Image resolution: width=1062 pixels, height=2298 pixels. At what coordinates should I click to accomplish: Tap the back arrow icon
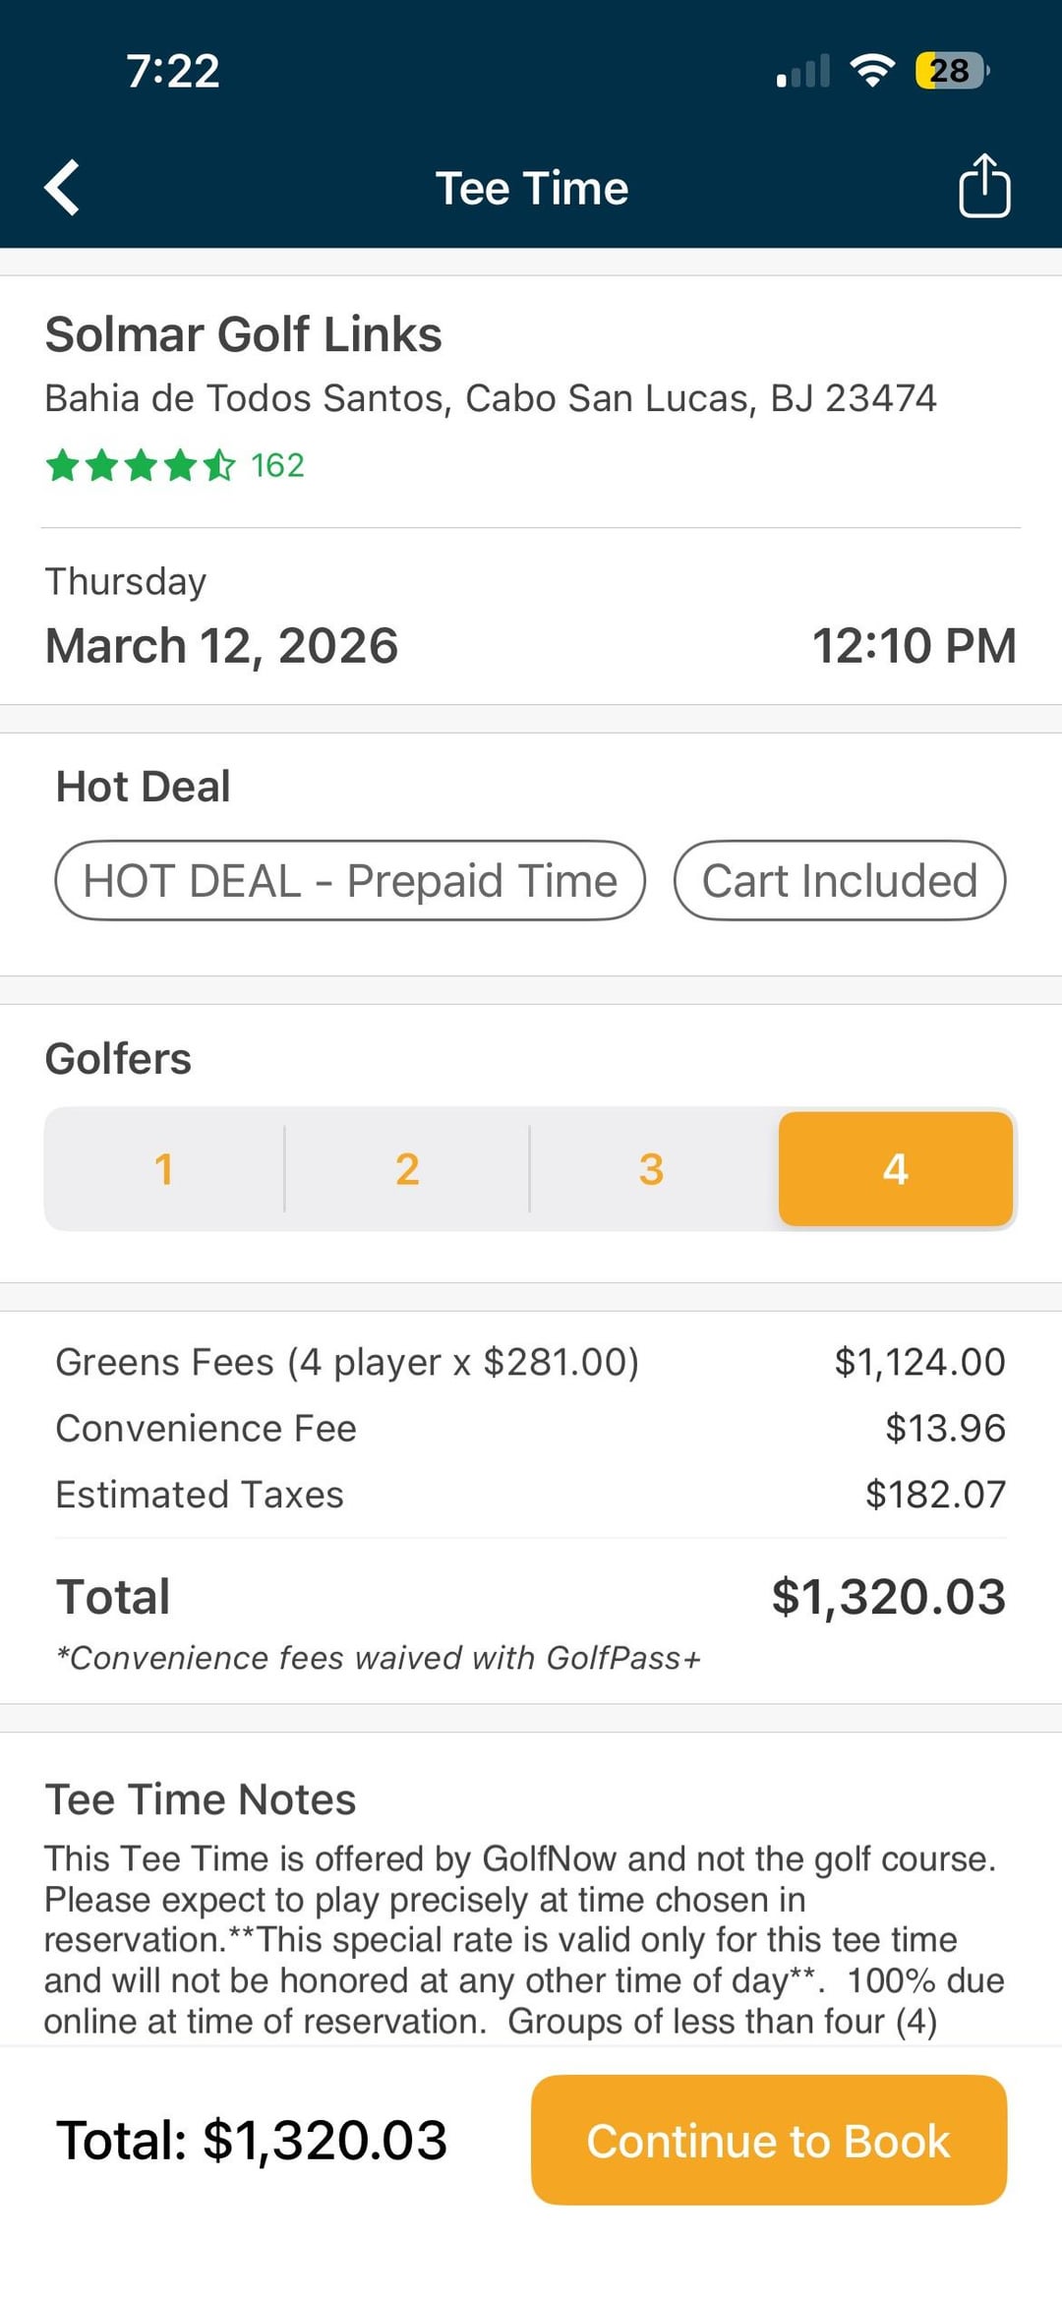[62, 187]
